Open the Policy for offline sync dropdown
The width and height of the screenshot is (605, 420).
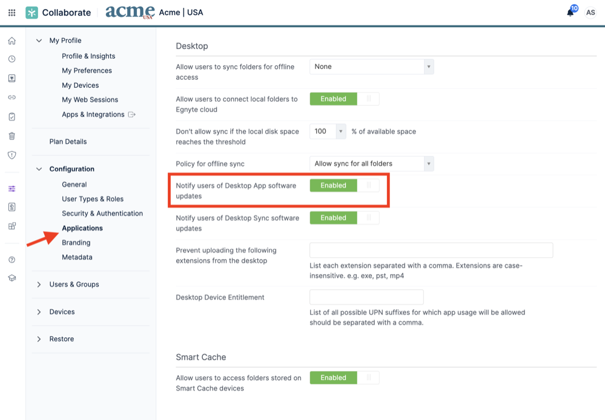pyautogui.click(x=372, y=164)
